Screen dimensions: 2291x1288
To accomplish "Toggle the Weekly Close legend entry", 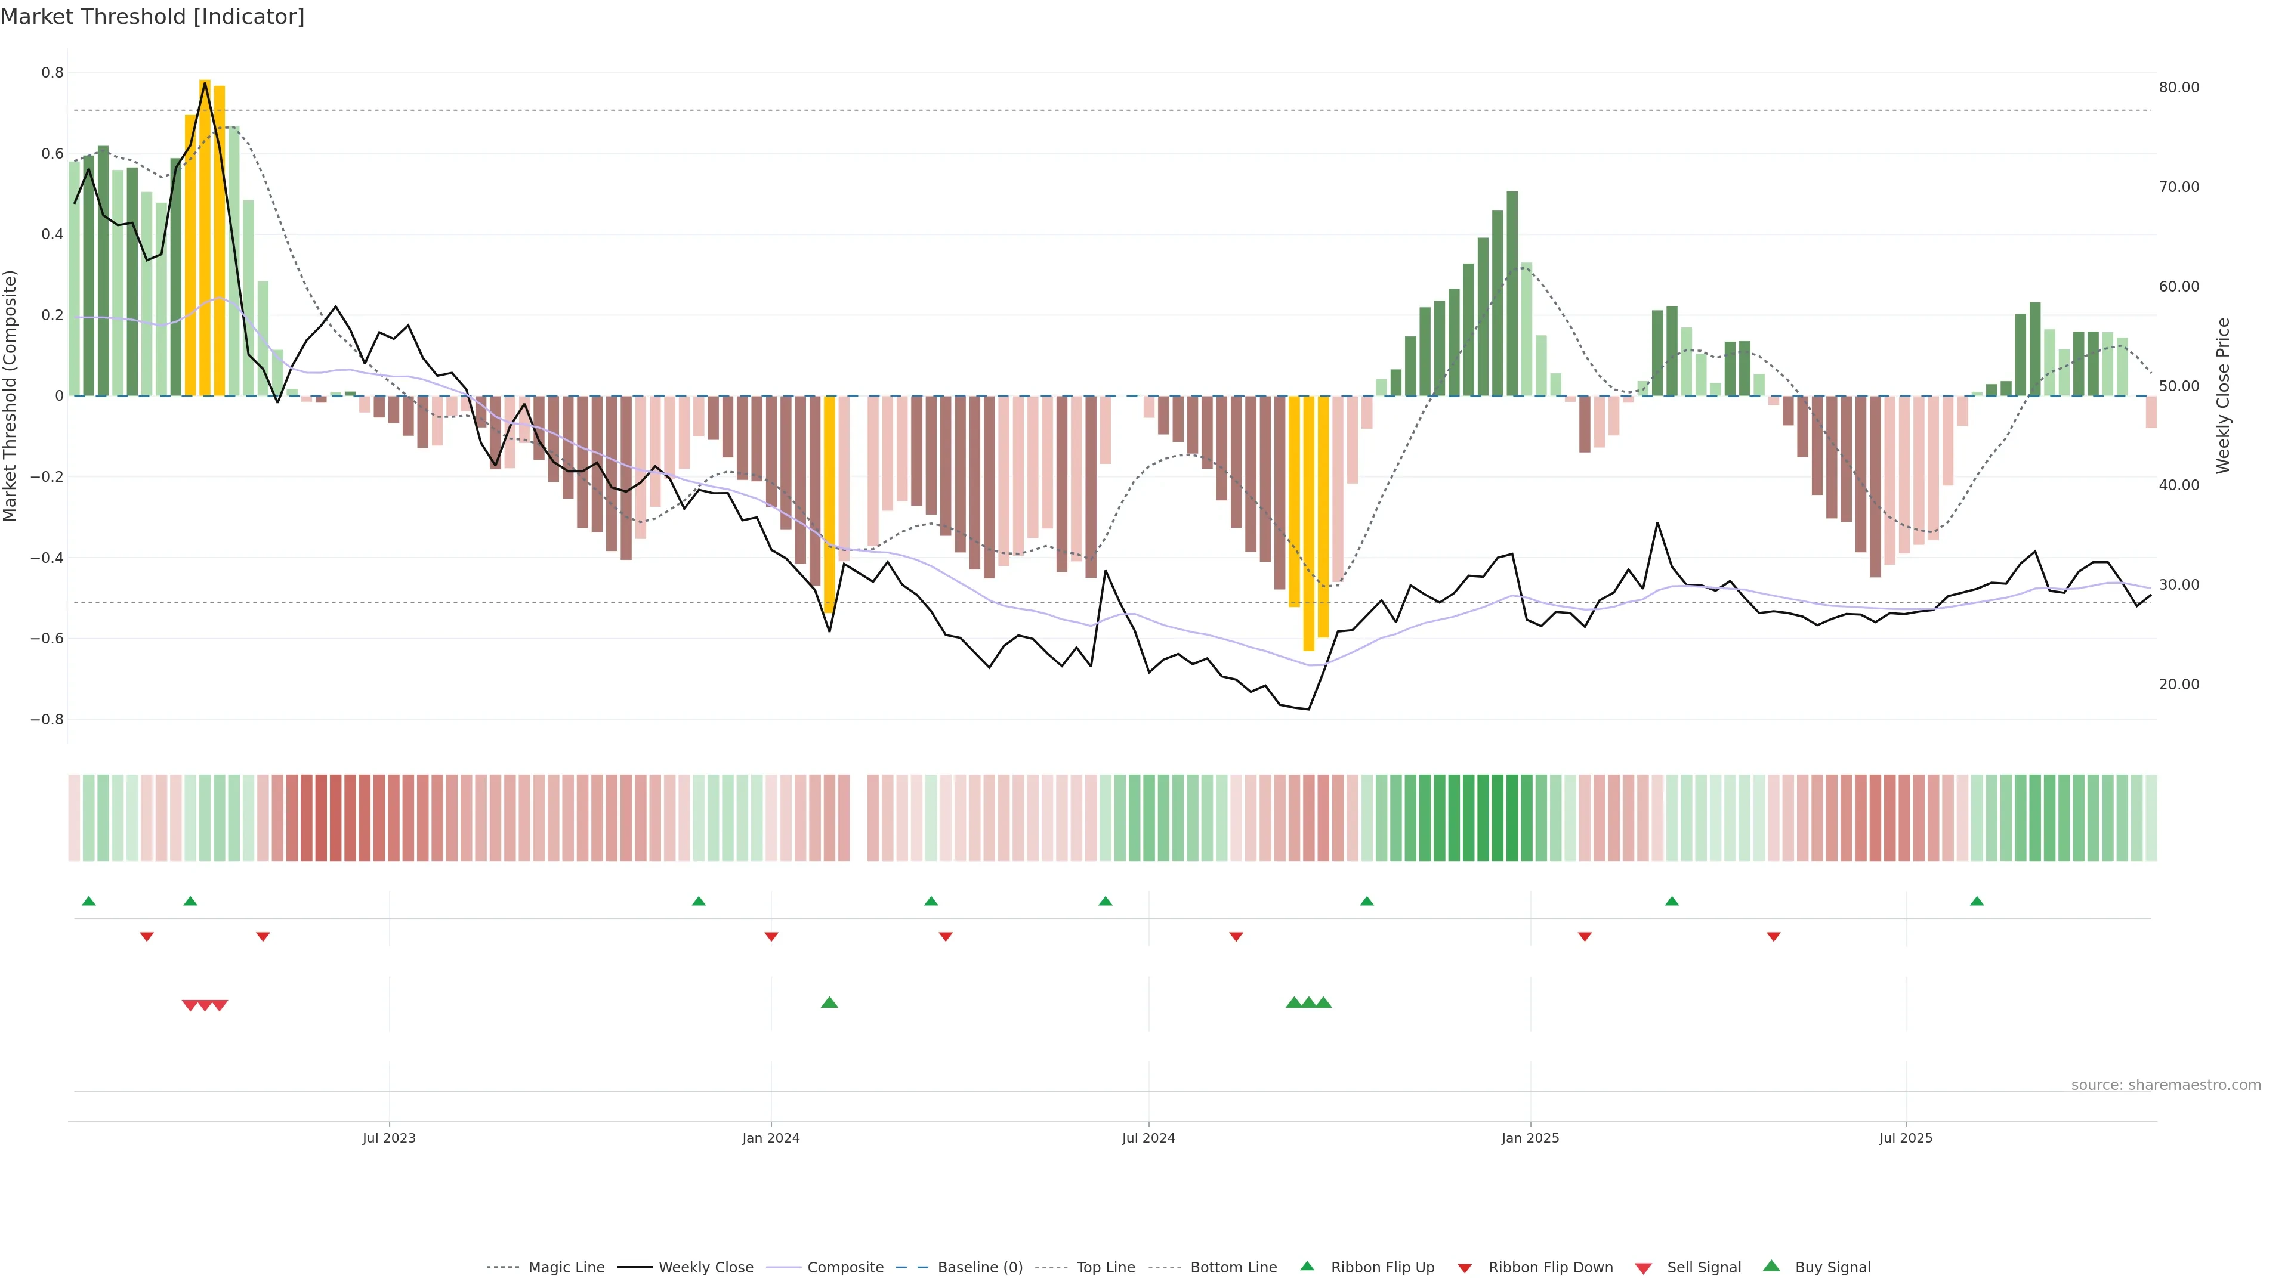I will coord(705,1267).
